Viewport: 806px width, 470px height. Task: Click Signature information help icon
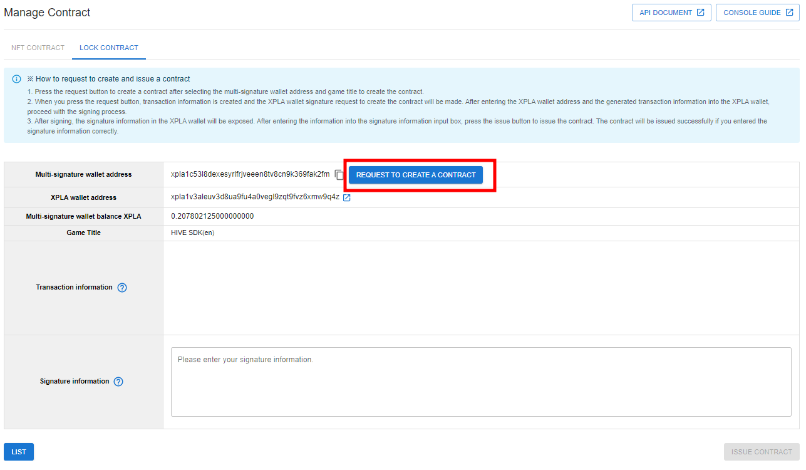pyautogui.click(x=118, y=382)
